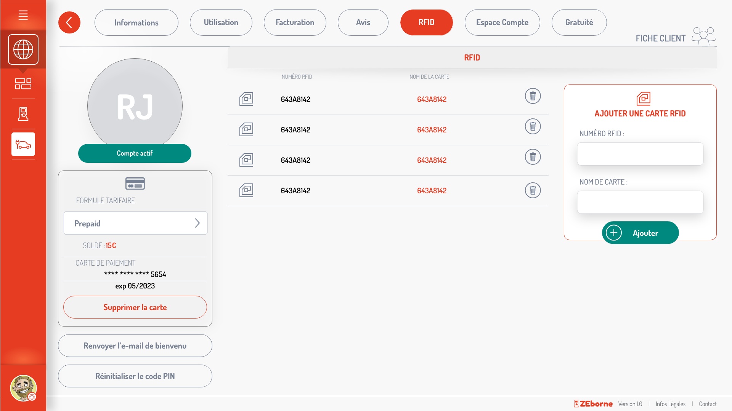The image size is (732, 411).
Task: Open the dashboard tiles sidebar icon
Action: click(23, 83)
